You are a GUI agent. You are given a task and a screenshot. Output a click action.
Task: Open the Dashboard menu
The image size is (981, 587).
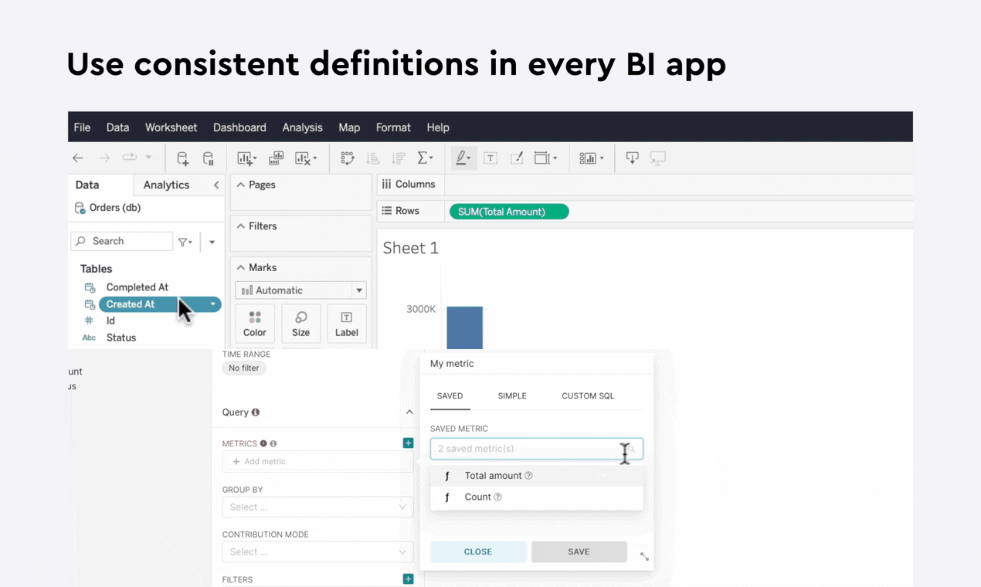(239, 127)
